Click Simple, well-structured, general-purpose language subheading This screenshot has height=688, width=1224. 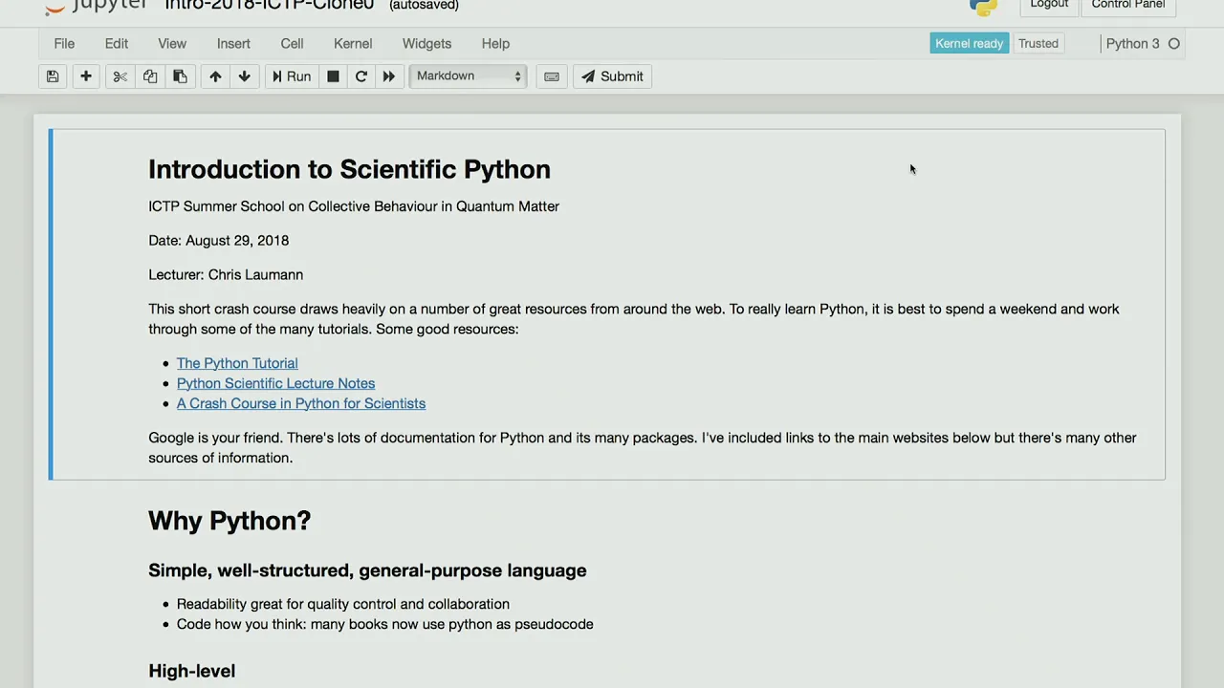(x=367, y=570)
